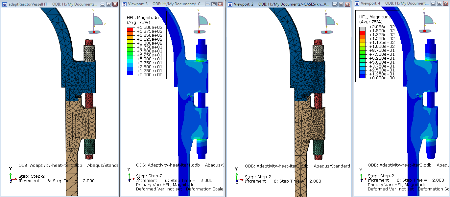Restore the adaptReactorVesselHT window
This screenshot has width=450, height=197.
[x=108, y=4]
